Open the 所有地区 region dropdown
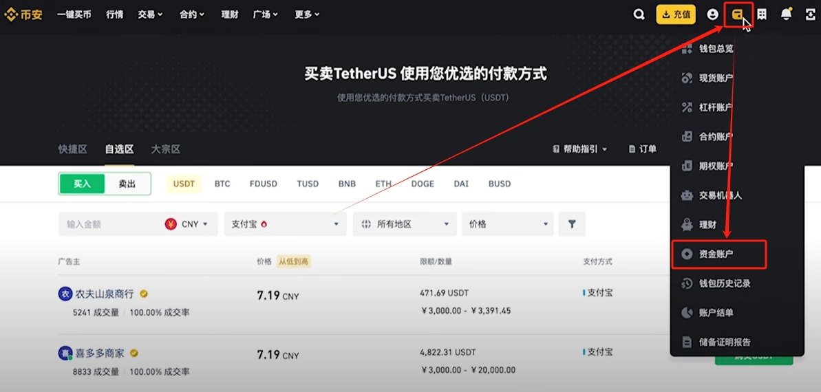The width and height of the screenshot is (821, 392). pyautogui.click(x=405, y=224)
